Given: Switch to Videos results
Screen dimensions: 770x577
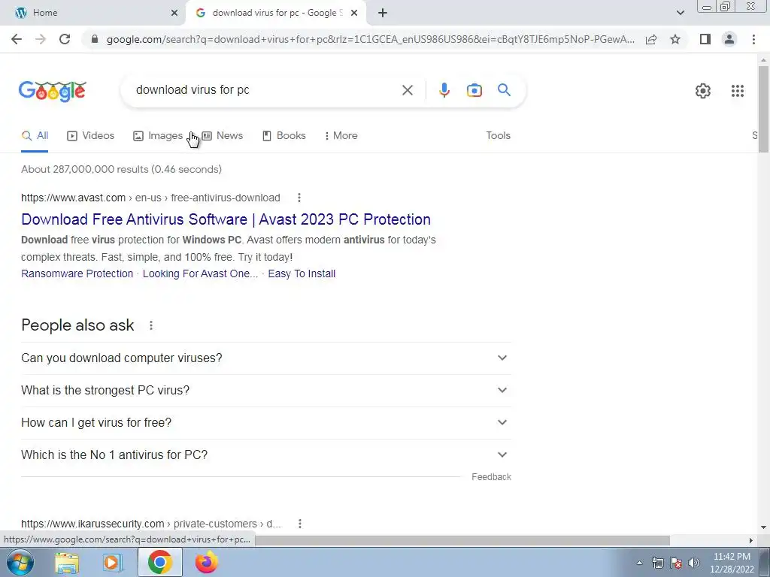Looking at the screenshot, I should click(91, 135).
